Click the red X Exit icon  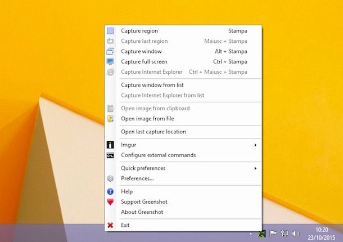(110, 225)
